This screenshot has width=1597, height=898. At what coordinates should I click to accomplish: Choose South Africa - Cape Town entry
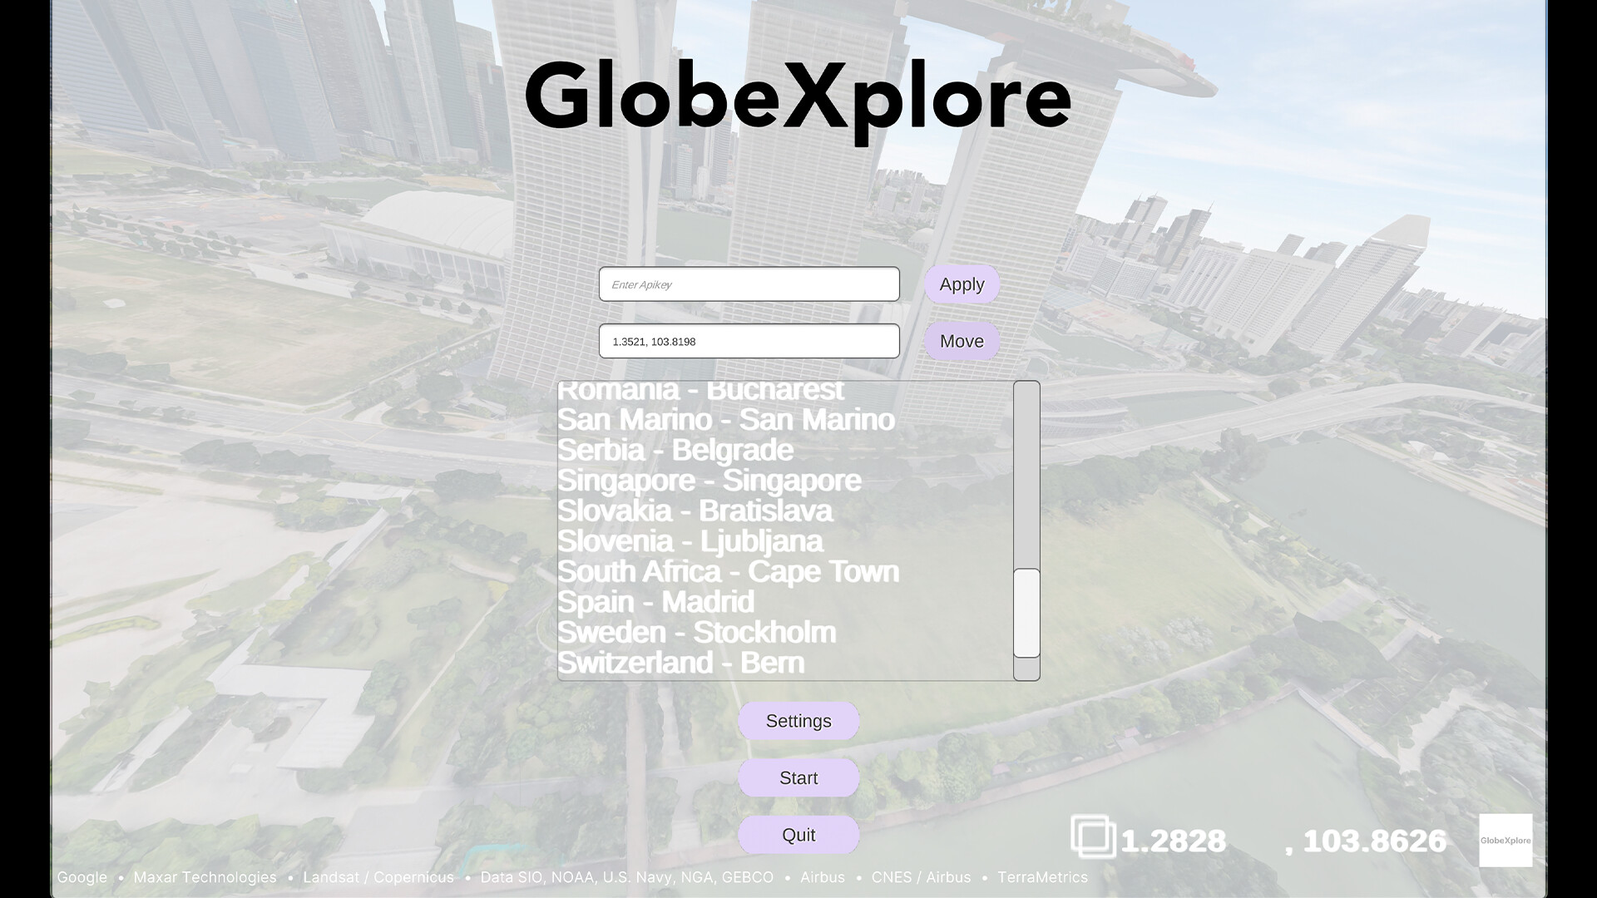tap(729, 571)
